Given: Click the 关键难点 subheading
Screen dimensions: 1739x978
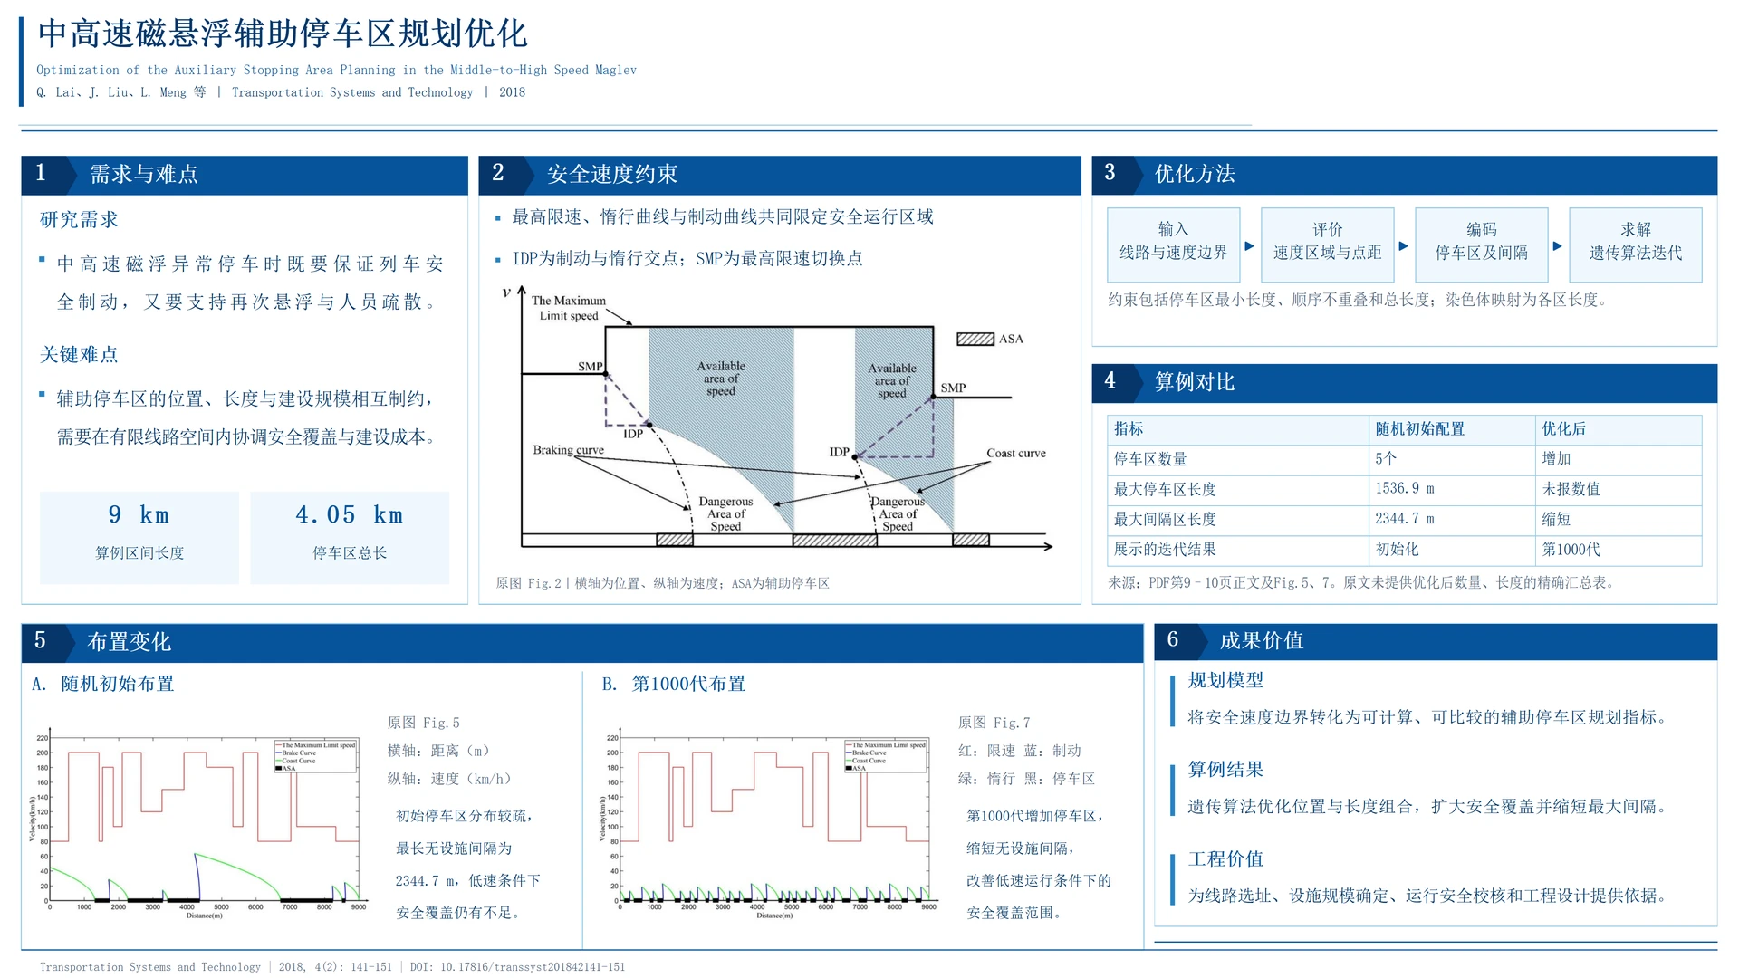Looking at the screenshot, I should click(79, 355).
